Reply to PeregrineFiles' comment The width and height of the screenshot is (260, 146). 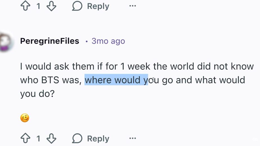point(91,138)
